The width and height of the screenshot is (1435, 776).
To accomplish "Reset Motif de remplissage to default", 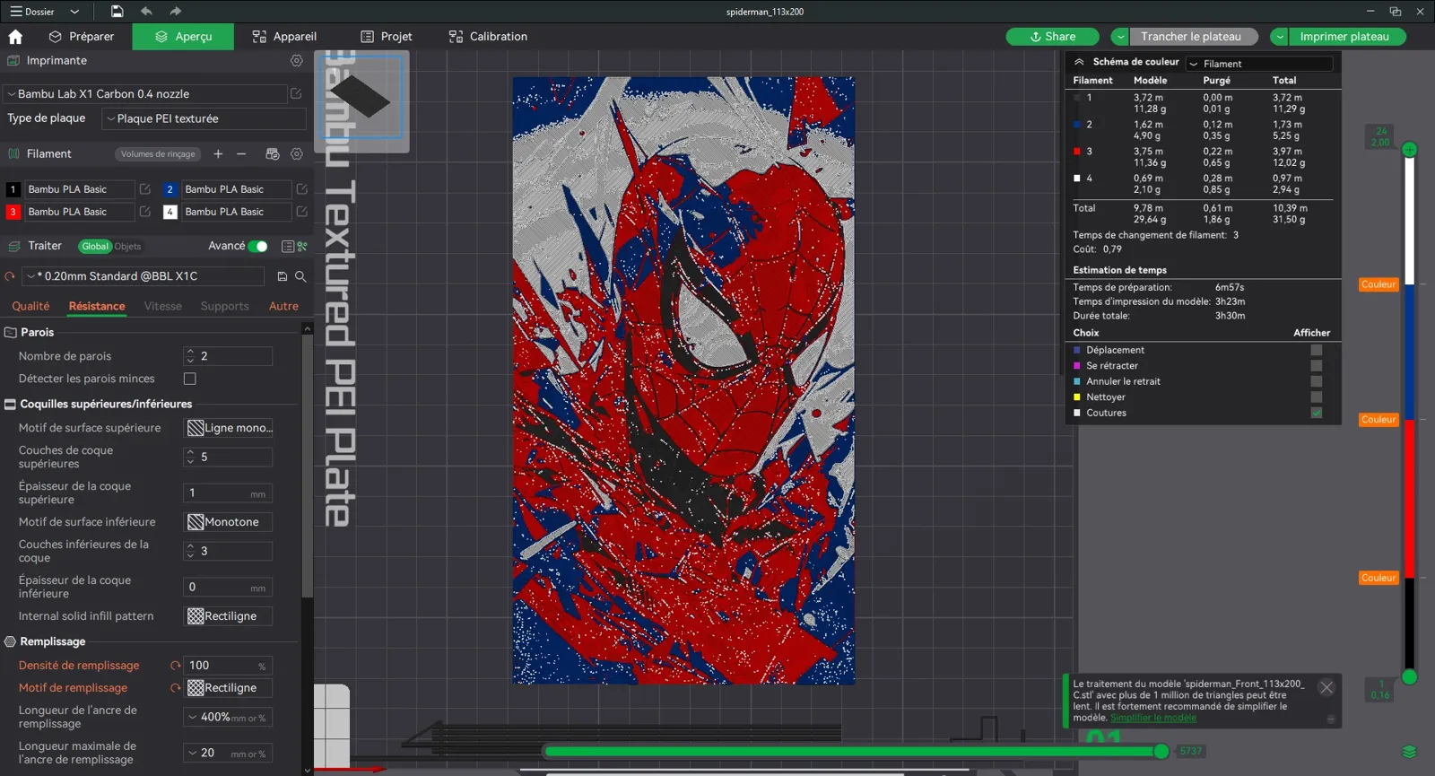I will [176, 688].
